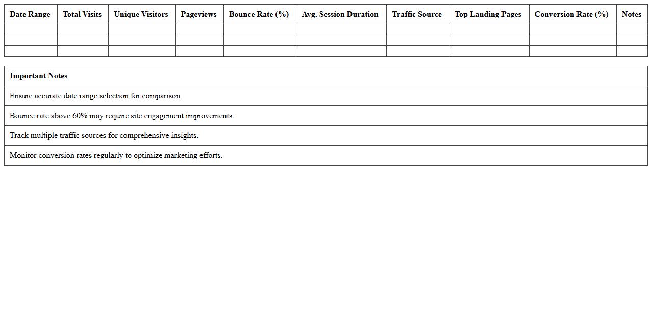This screenshot has height=331, width=652.
Task: Click the last empty cell under Traffic Source
Action: click(x=417, y=51)
